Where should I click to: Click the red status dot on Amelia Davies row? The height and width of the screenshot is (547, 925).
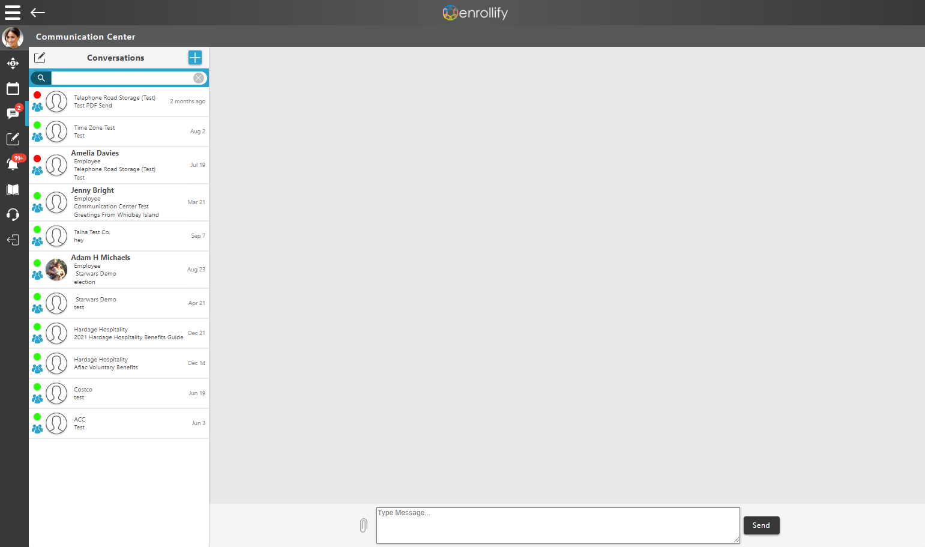[x=37, y=159]
